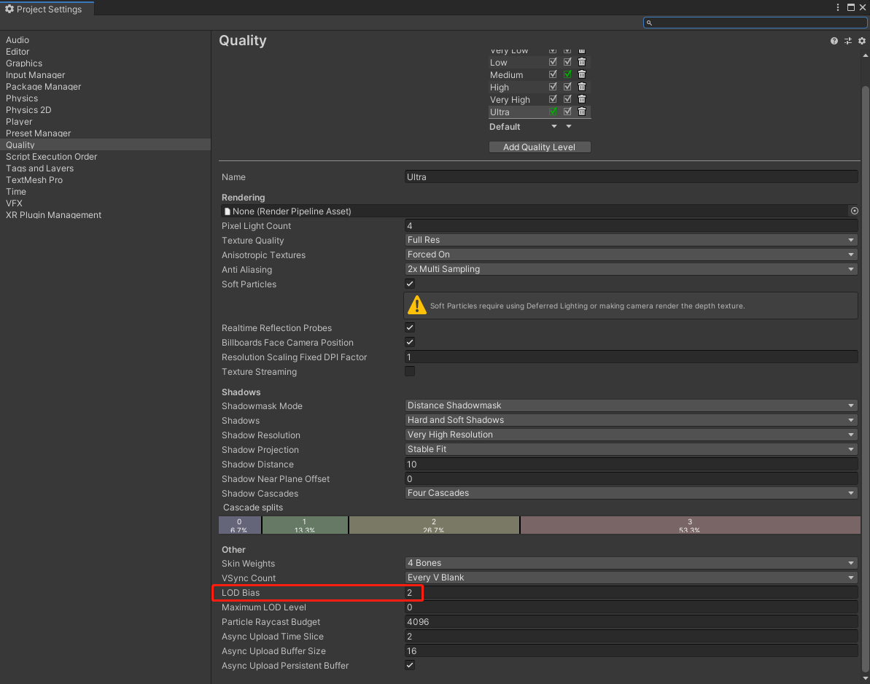Image resolution: width=870 pixels, height=684 pixels.
Task: Select the High quality level row
Action: (x=500, y=87)
